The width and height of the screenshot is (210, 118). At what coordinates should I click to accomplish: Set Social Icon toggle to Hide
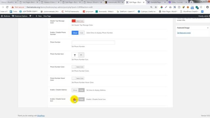[81, 99]
